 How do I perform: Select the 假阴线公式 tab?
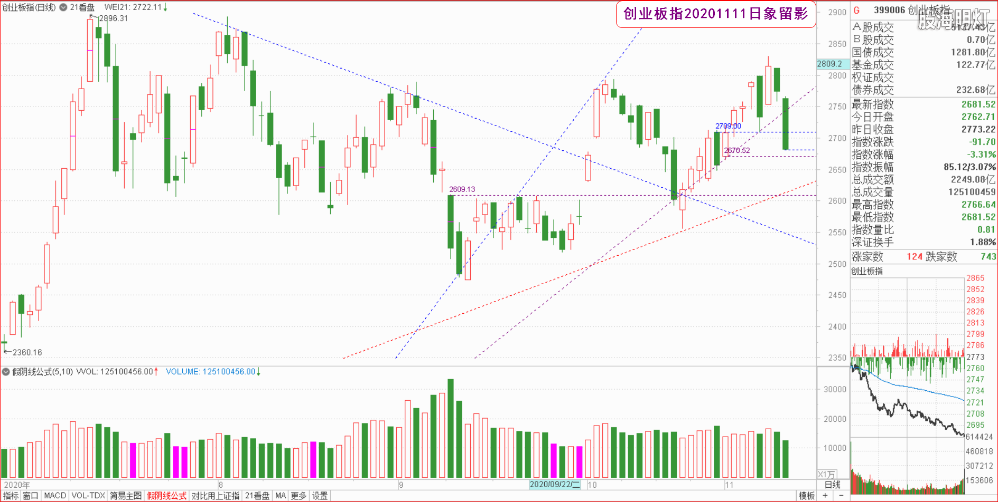pyautogui.click(x=166, y=496)
